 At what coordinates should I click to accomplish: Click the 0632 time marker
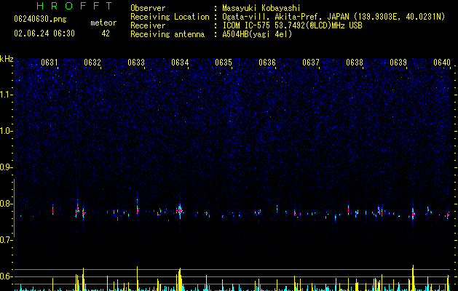click(x=92, y=63)
